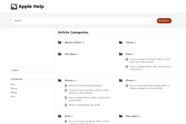Open the iPad category heading in main list

(128, 54)
